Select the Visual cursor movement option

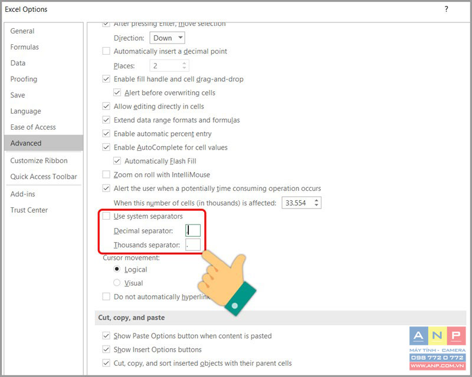[x=117, y=283]
